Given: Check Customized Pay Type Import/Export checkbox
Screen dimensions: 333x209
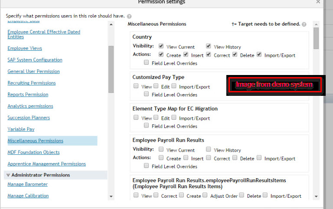Looking at the screenshot, I should tap(174, 86).
